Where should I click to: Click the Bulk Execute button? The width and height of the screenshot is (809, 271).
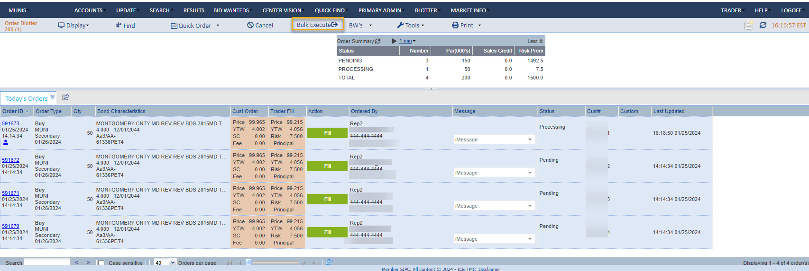(317, 25)
